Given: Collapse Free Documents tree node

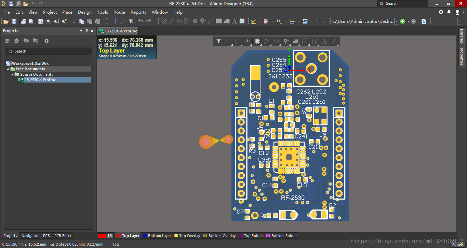Looking at the screenshot, I should (x=8, y=69).
